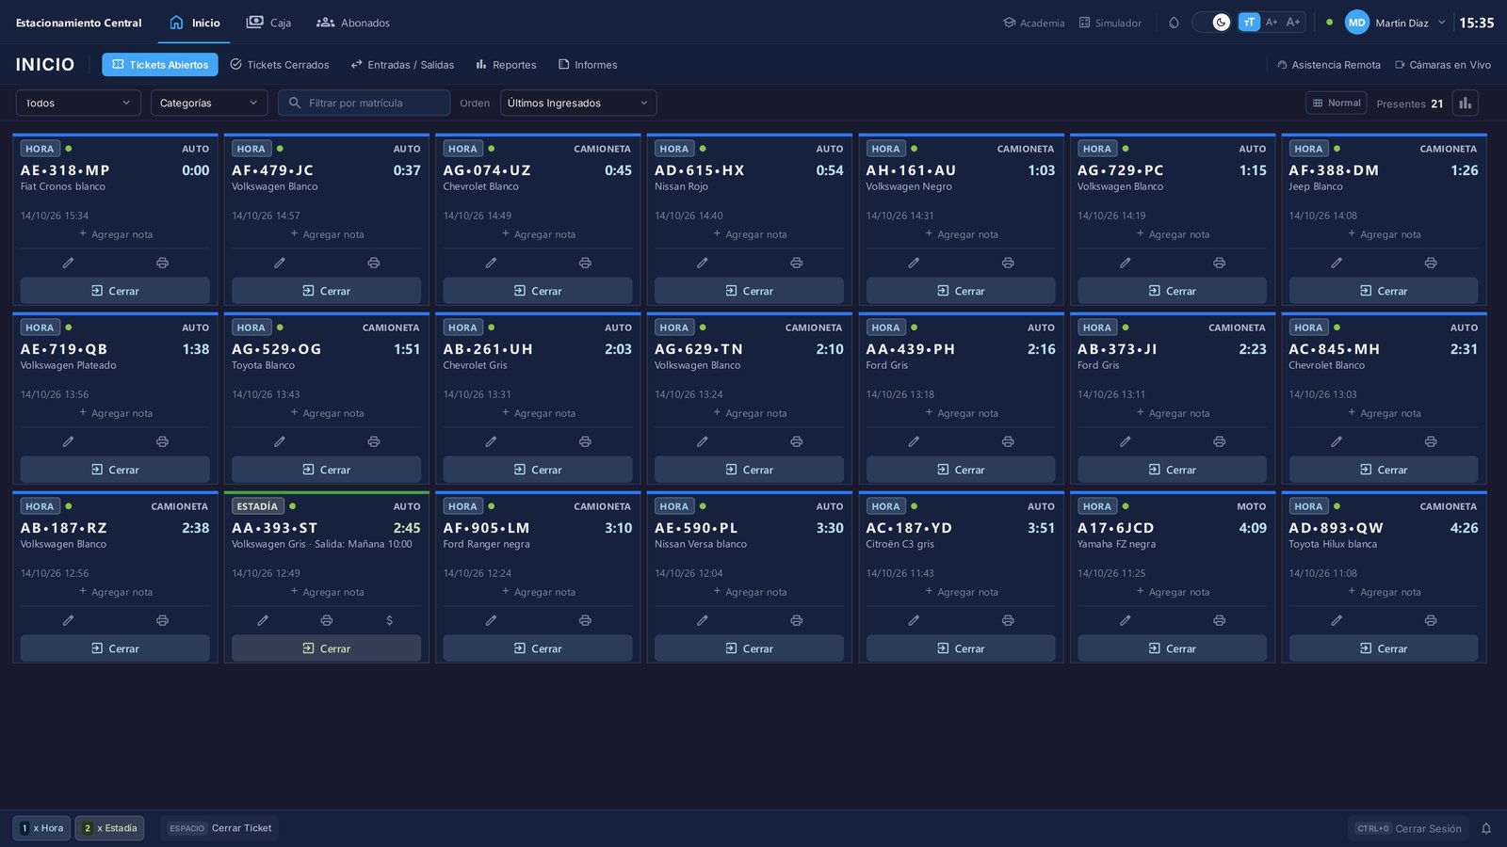This screenshot has height=847, width=1507.
Task: Toggle the dark mode moon switch
Action: [1211, 23]
